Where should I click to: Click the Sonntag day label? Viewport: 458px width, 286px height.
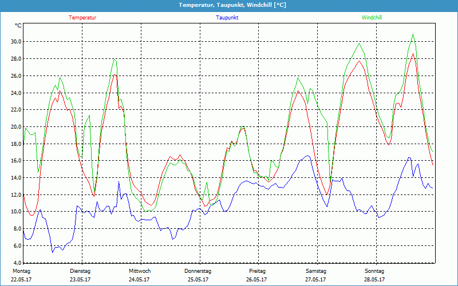374,271
